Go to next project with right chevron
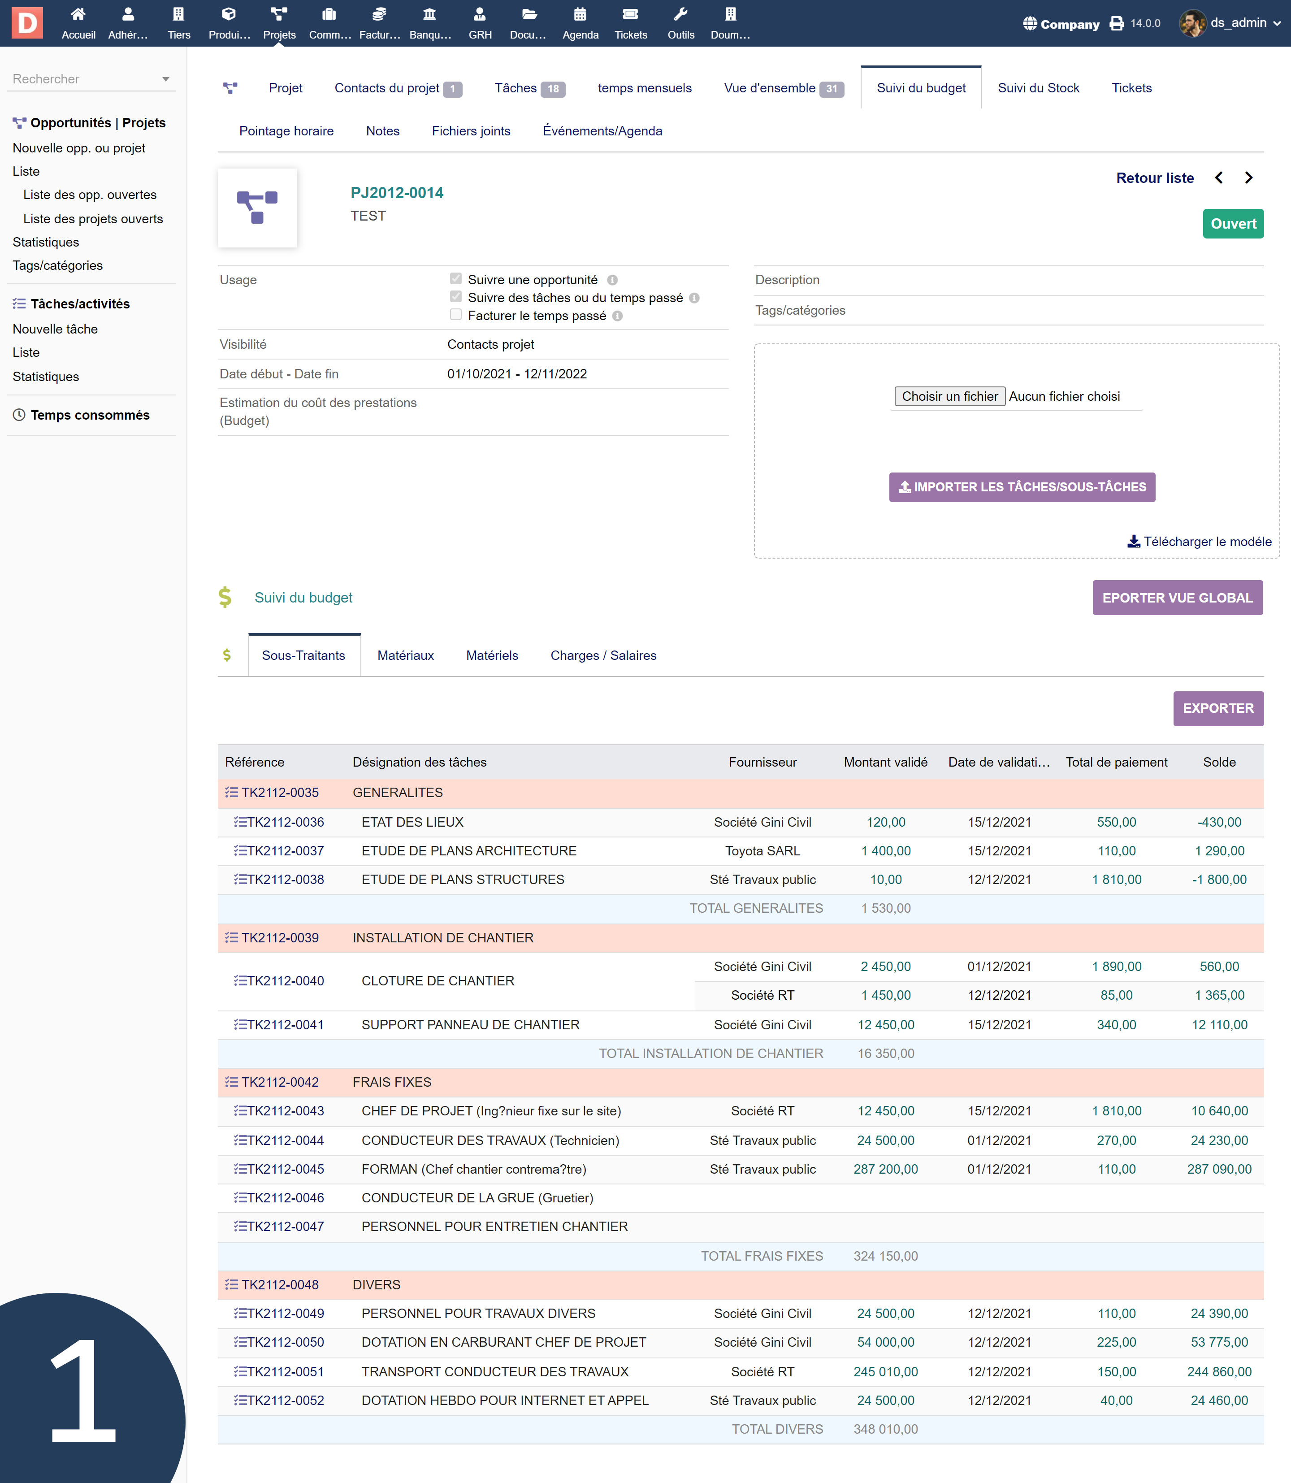1291x1483 pixels. pos(1249,178)
